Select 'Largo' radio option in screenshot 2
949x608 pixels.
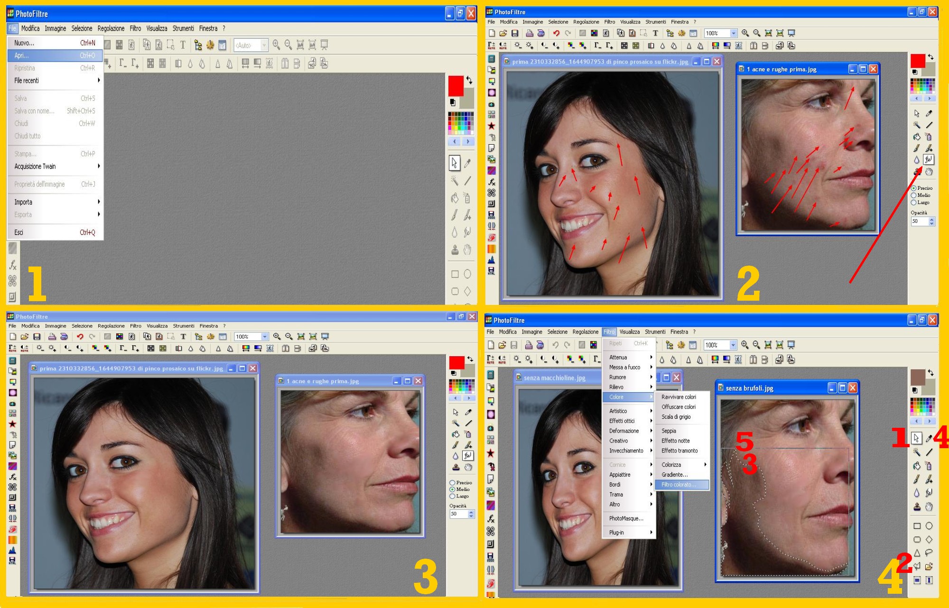click(x=914, y=203)
